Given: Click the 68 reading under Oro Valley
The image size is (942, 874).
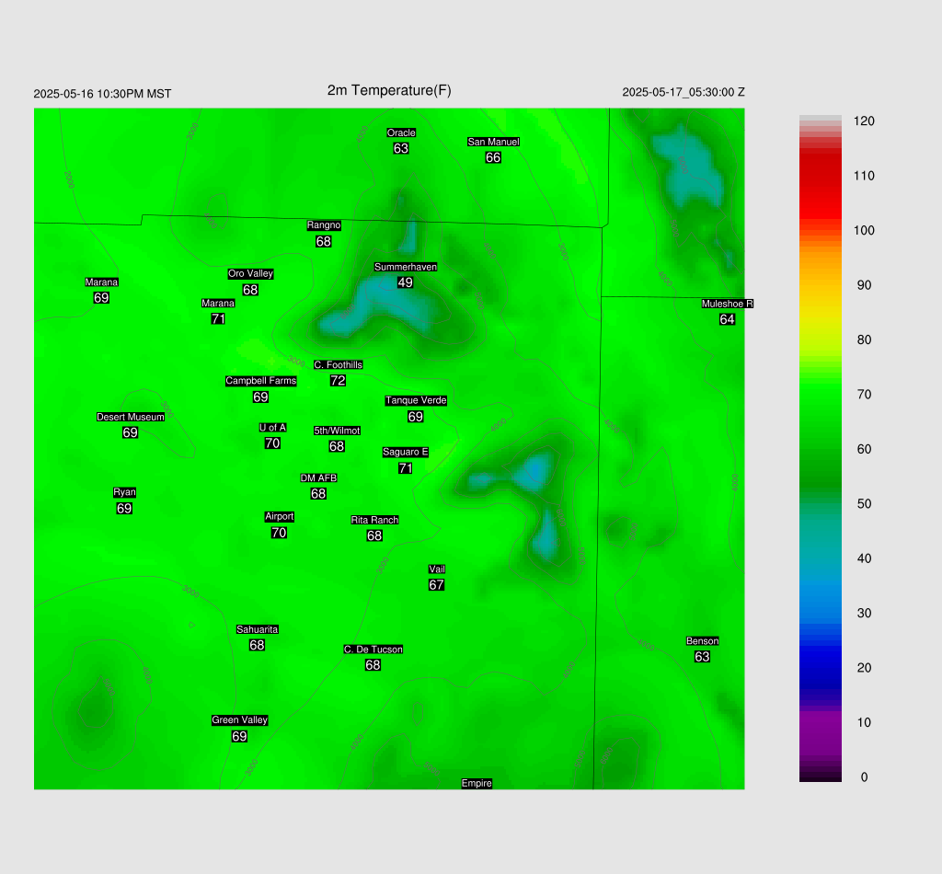Looking at the screenshot, I should [x=250, y=290].
